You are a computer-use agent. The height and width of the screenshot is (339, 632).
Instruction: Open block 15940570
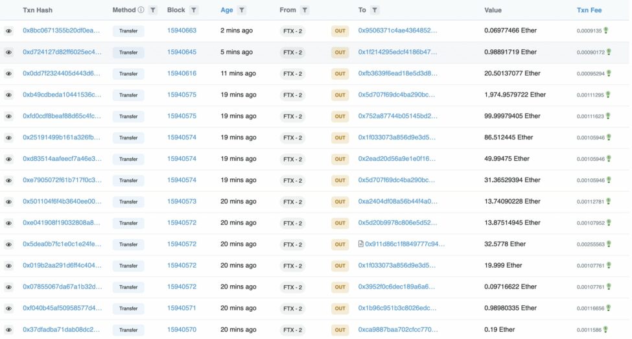[181, 329]
